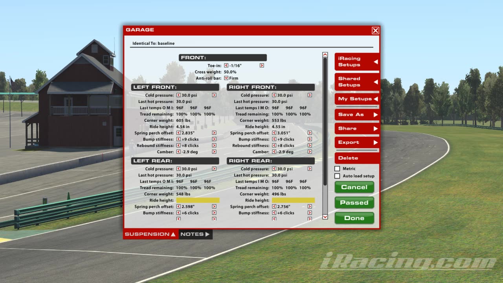Viewport: 503px width, 283px height.
Task: Decrease Right Front spring perch offset
Action: [x=274, y=133]
